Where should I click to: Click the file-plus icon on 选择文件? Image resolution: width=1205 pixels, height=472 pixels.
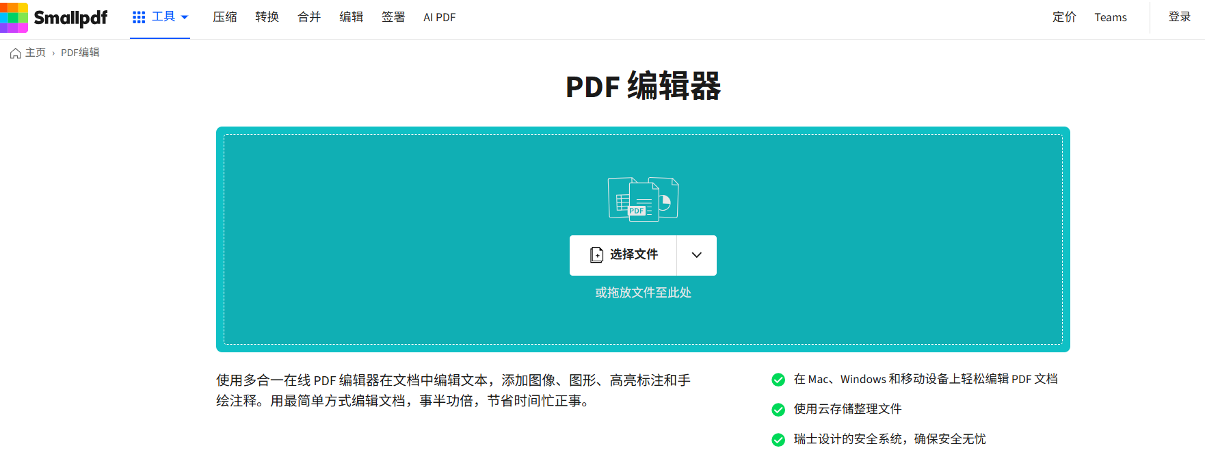tap(597, 255)
